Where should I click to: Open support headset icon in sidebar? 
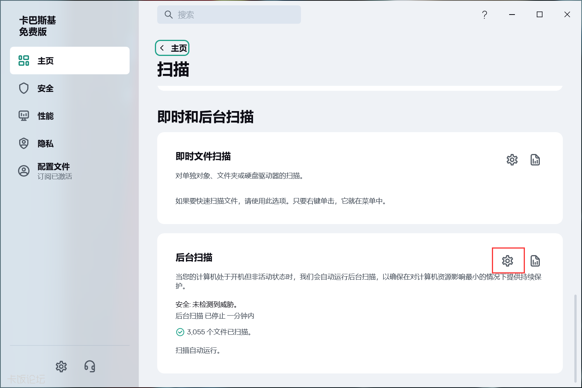[x=90, y=367]
